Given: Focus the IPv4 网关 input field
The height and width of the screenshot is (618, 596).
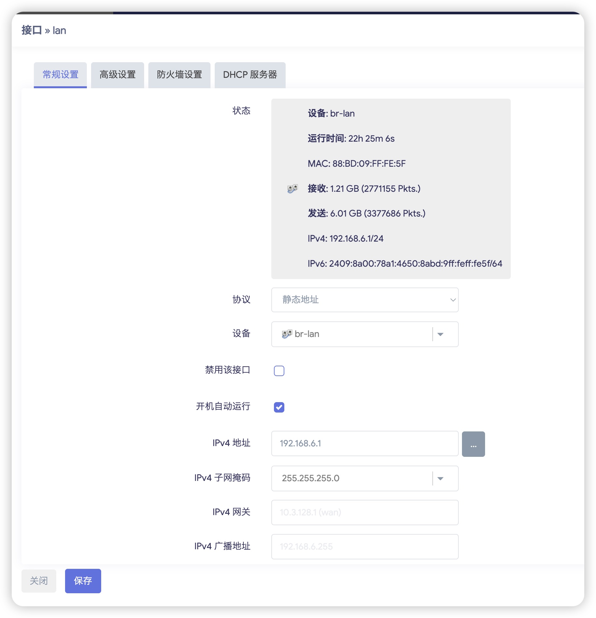Looking at the screenshot, I should point(364,513).
